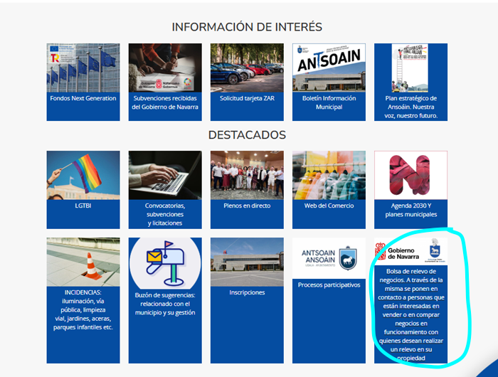Click Plan estratégico de Ansoáin caption
Viewport: 498px width, 377px height.
(411, 107)
